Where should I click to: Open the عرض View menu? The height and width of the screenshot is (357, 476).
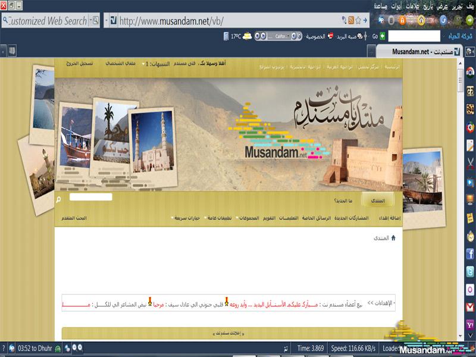click(x=442, y=7)
